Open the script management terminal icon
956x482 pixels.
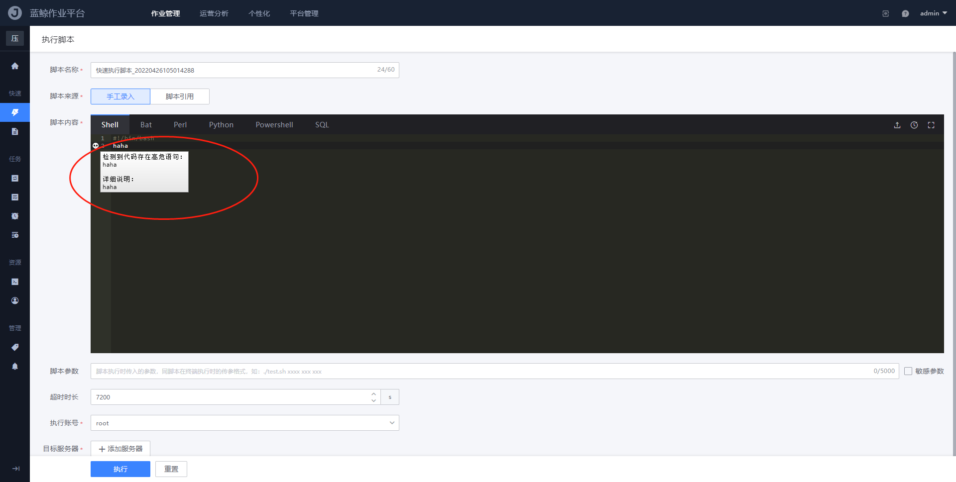[x=15, y=282]
